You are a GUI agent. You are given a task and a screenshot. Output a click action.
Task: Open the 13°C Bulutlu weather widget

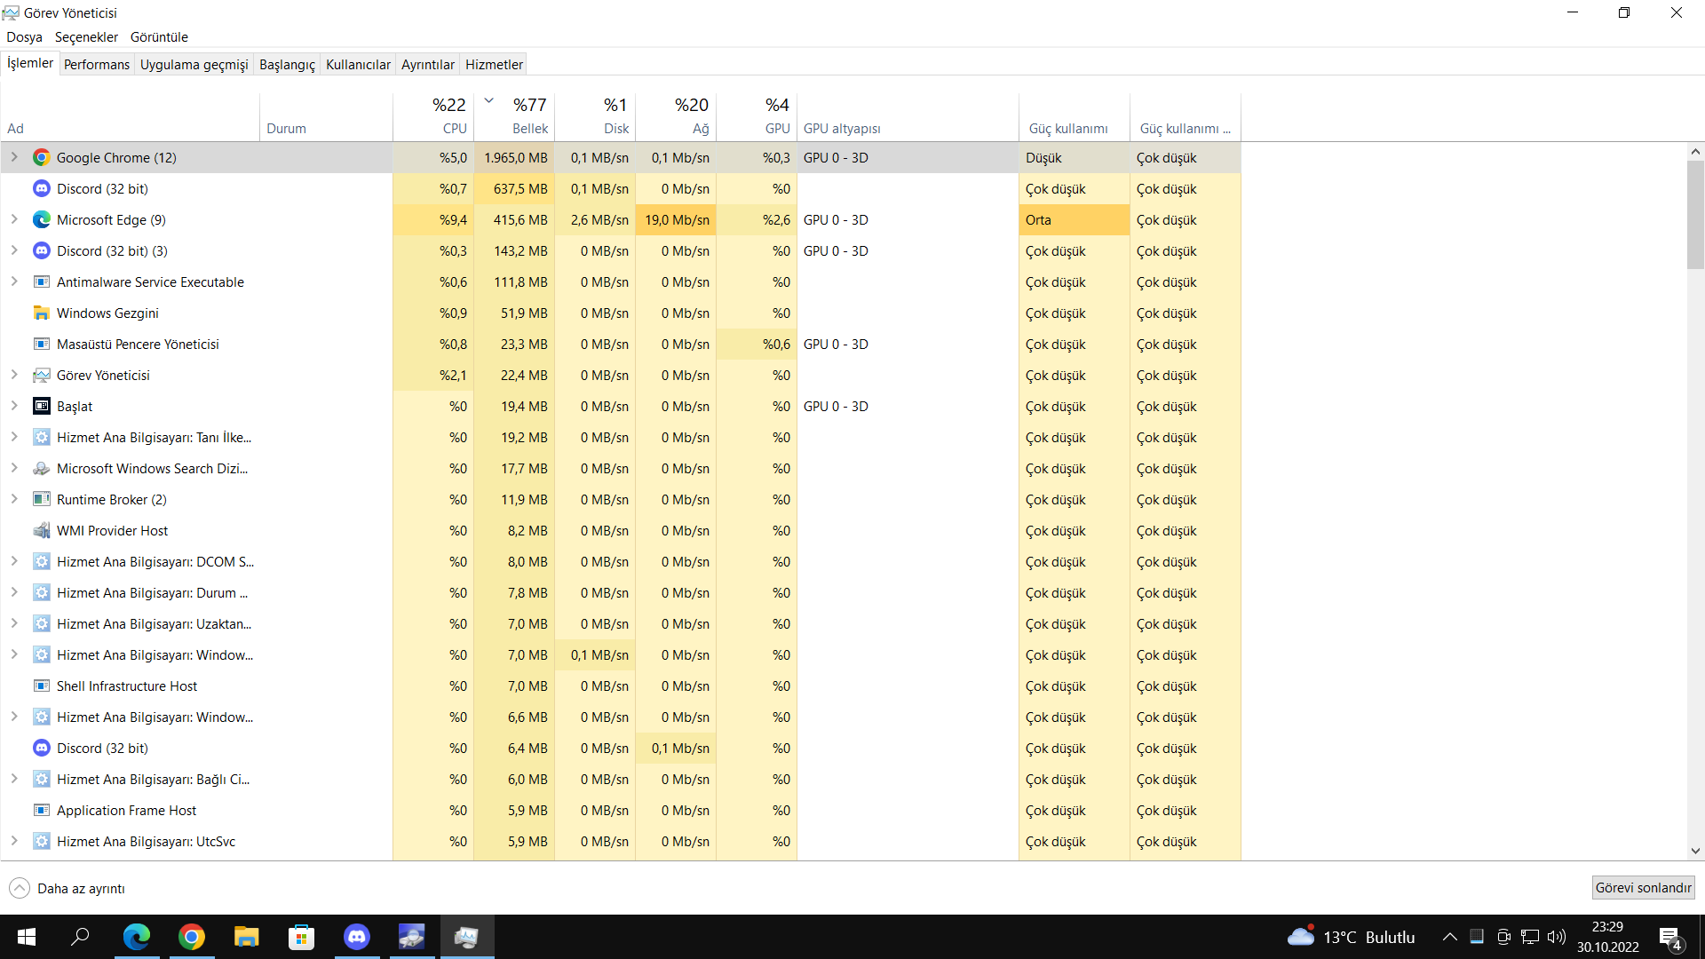tap(1351, 937)
